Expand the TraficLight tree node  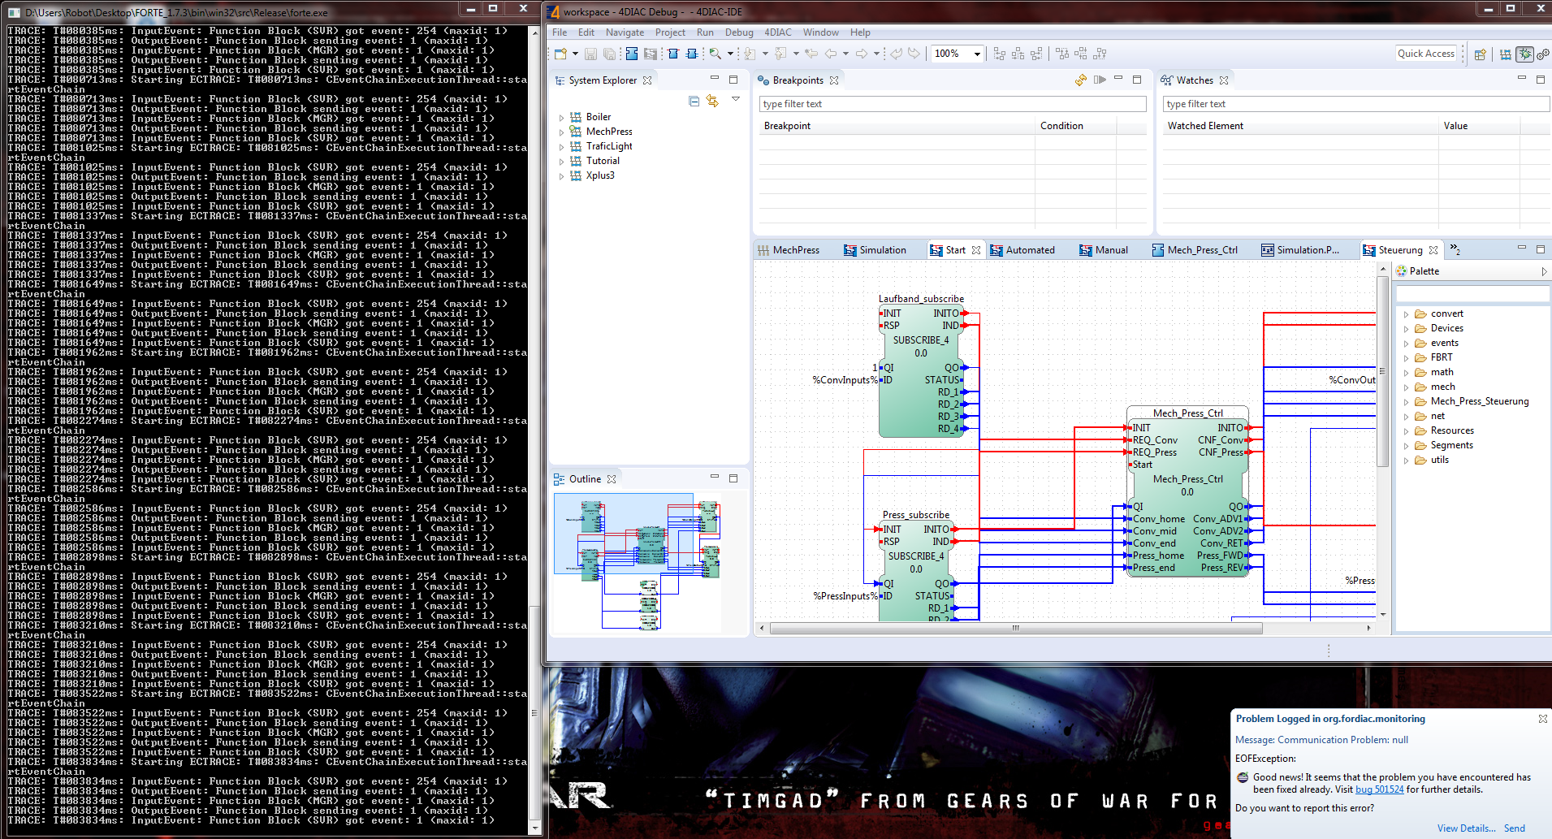[x=561, y=147]
